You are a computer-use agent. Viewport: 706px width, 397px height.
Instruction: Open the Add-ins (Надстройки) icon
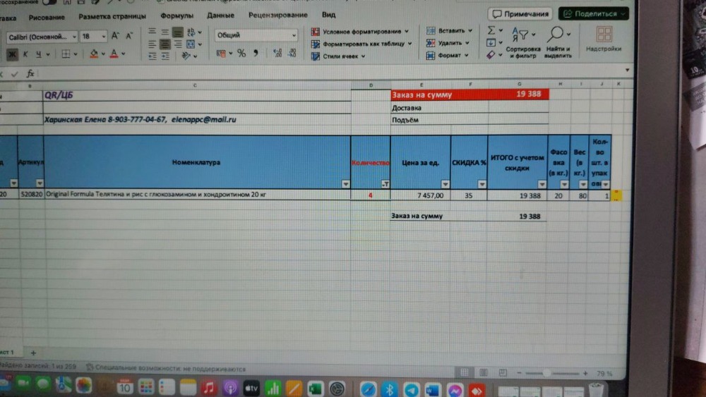click(604, 35)
